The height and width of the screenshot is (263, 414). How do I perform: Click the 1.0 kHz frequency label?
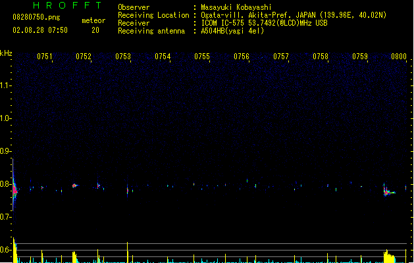coord(5,118)
